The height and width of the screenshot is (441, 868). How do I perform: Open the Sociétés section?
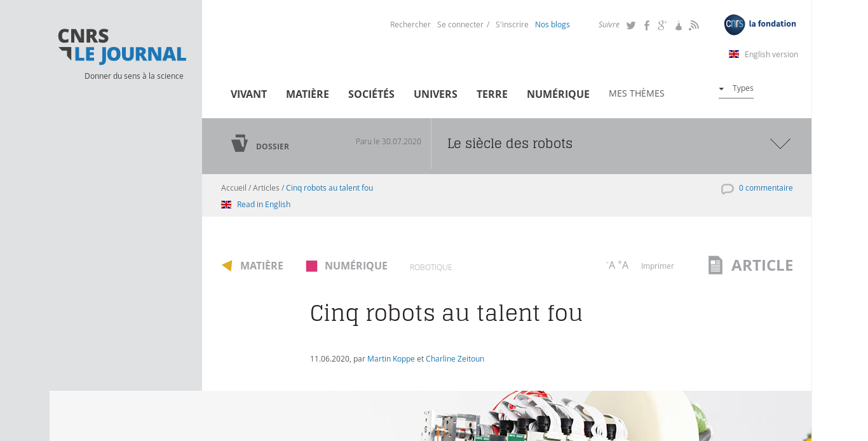tap(371, 94)
